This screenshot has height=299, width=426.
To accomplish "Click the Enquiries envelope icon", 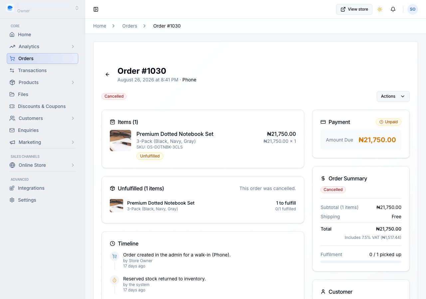I will [x=12, y=130].
